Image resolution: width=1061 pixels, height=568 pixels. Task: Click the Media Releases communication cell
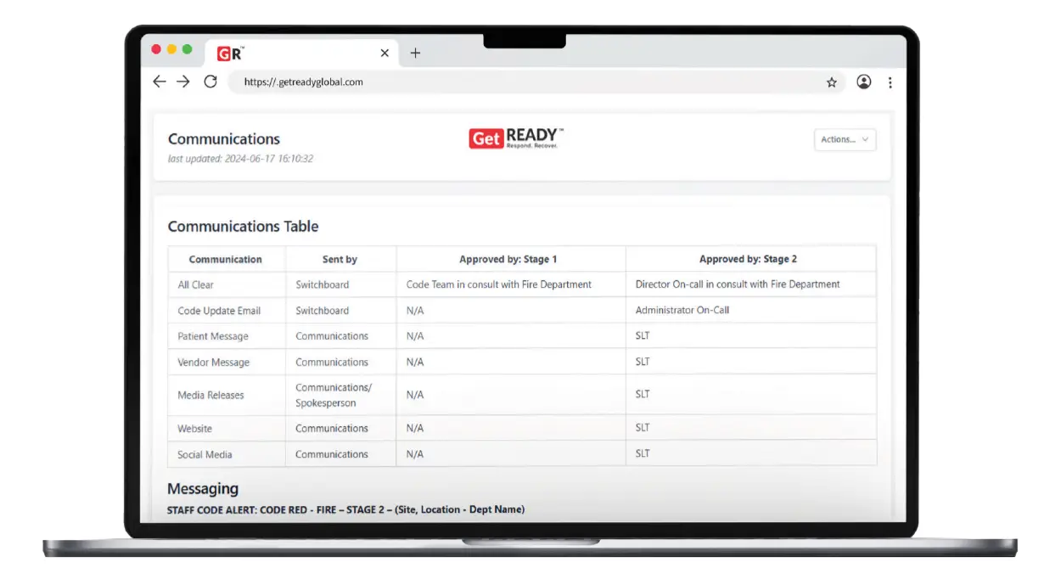point(211,395)
